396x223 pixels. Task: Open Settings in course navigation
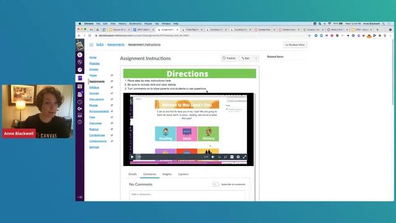point(94,147)
